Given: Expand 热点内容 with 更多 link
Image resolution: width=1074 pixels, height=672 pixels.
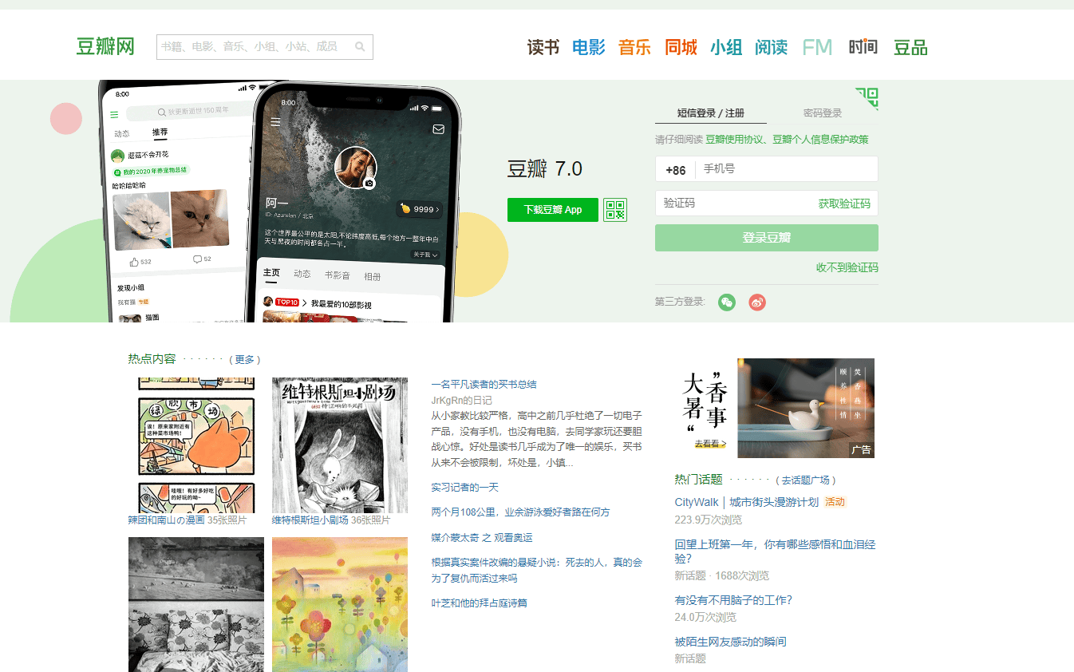Looking at the screenshot, I should pyautogui.click(x=245, y=360).
